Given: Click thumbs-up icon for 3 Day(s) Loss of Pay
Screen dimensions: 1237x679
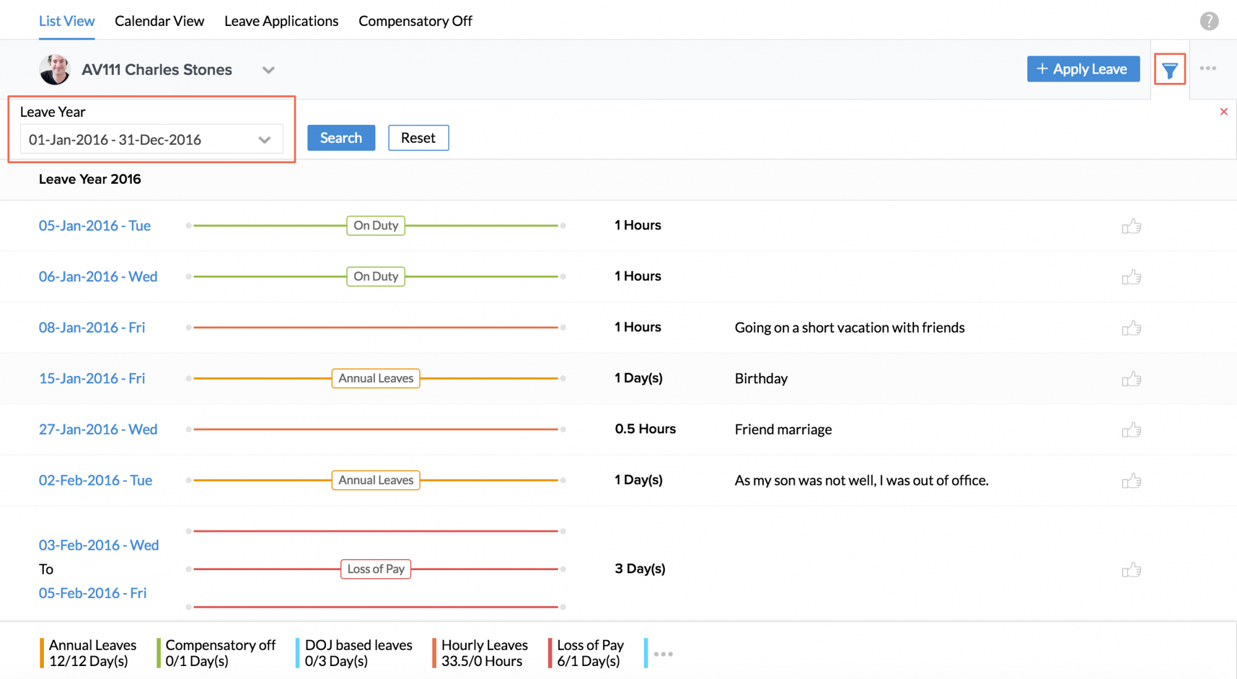Looking at the screenshot, I should (1131, 569).
